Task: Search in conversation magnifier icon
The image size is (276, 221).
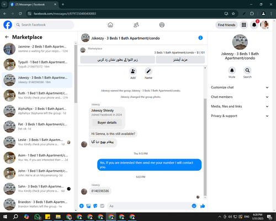Action: click(247, 70)
